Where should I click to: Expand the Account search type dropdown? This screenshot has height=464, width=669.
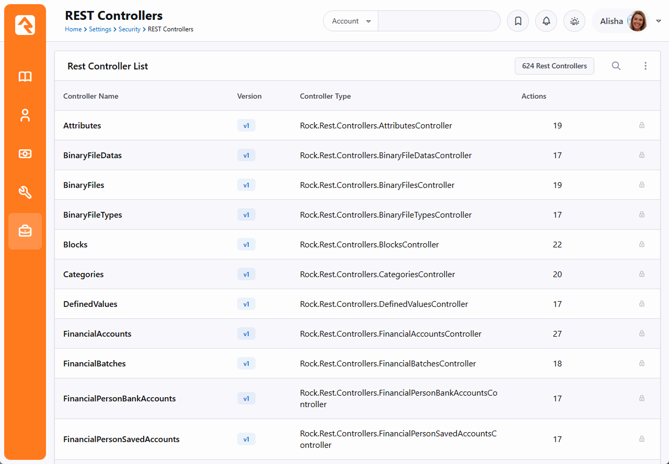pyautogui.click(x=351, y=21)
